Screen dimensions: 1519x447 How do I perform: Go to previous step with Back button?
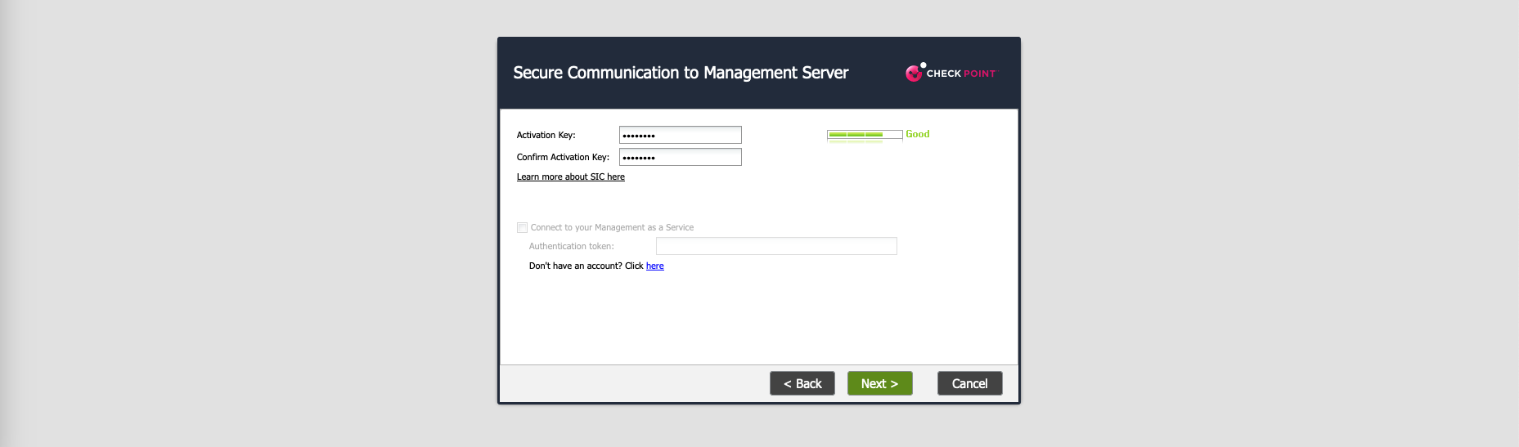coord(802,383)
